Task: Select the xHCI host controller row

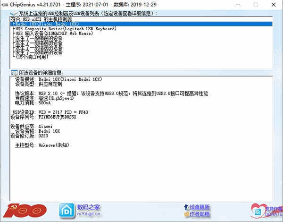Action: pyautogui.click(x=41, y=19)
